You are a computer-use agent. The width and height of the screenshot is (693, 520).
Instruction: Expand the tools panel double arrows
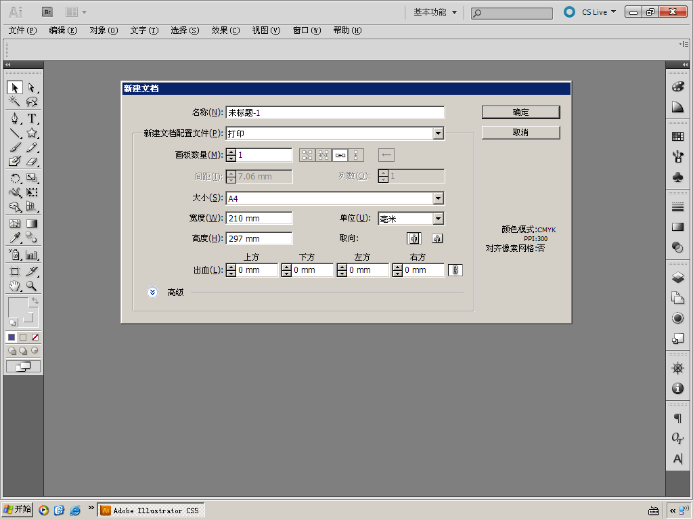(7, 64)
